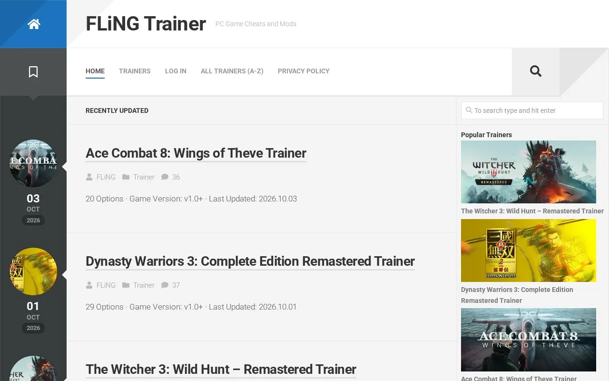
Task: Open the Dynasty Warriors circular sidebar thumbnail
Action: pyautogui.click(x=33, y=271)
